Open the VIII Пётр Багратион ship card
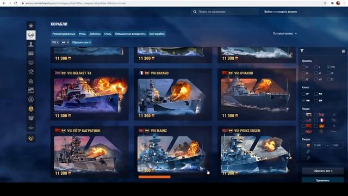 (89, 152)
